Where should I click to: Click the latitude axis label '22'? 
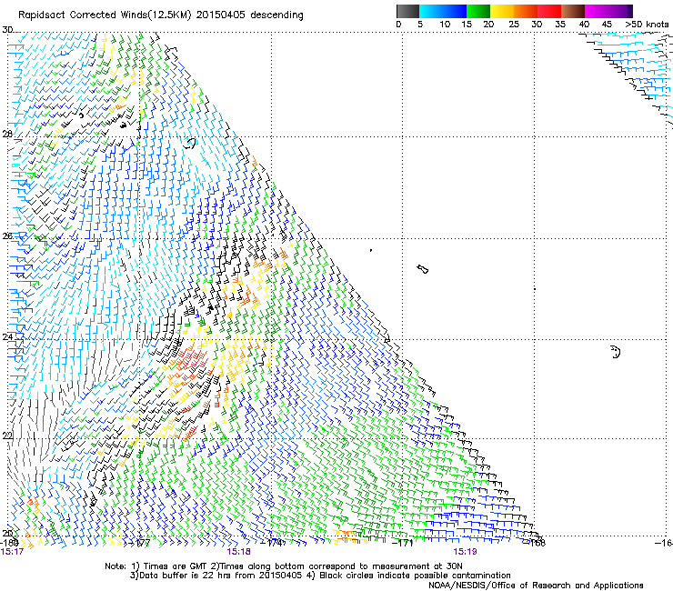point(7,436)
